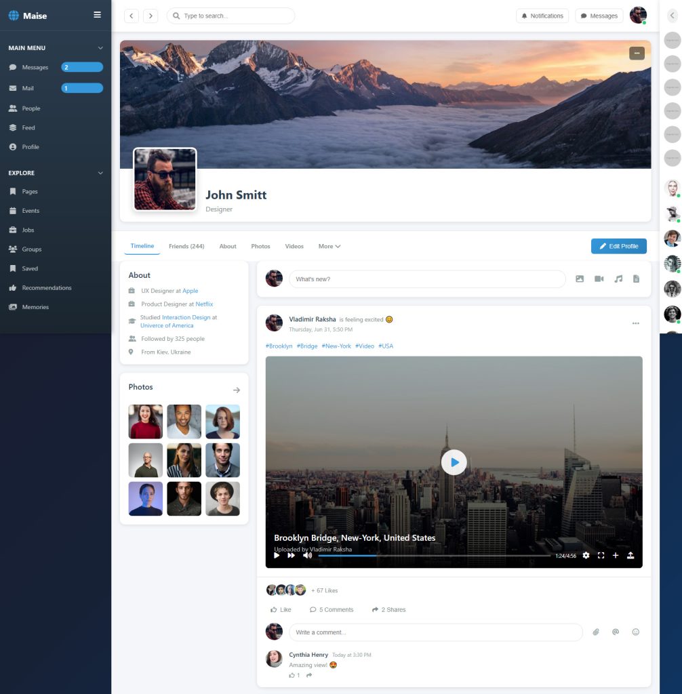Open user avatar in top bar
The width and height of the screenshot is (682, 694).
click(638, 16)
